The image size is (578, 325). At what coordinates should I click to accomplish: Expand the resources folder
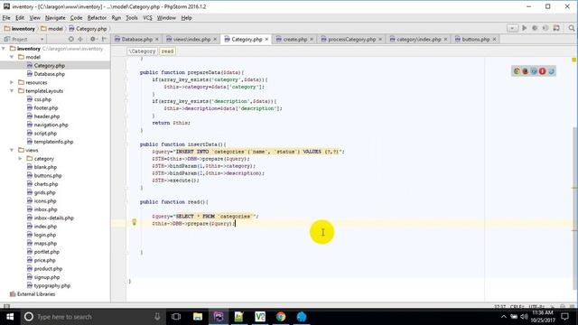[12, 82]
